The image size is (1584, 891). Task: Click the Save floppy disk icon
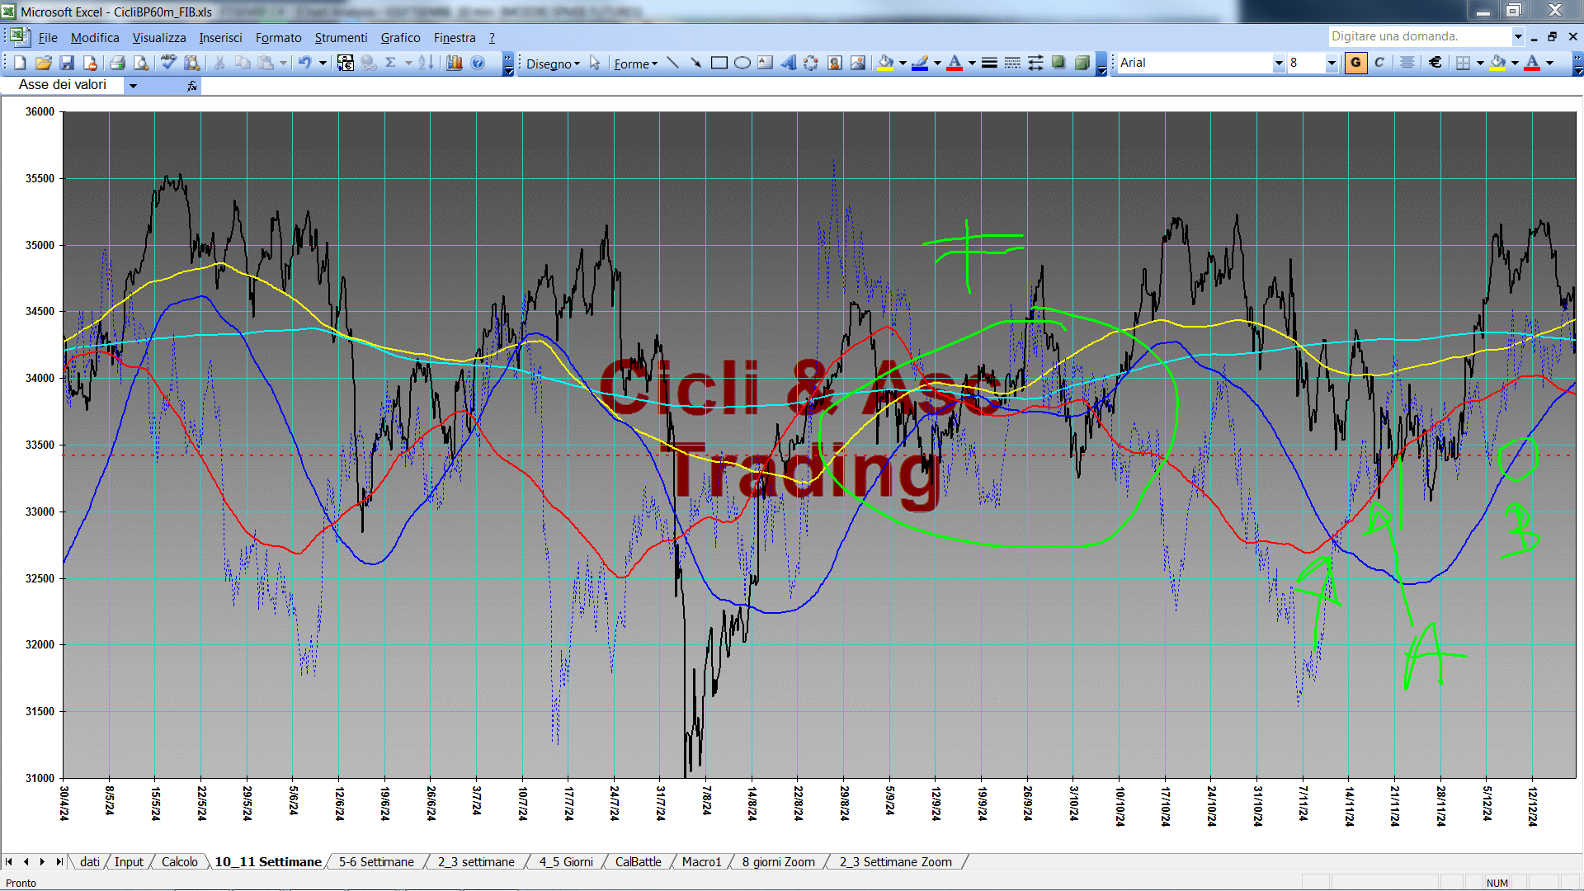[x=67, y=63]
